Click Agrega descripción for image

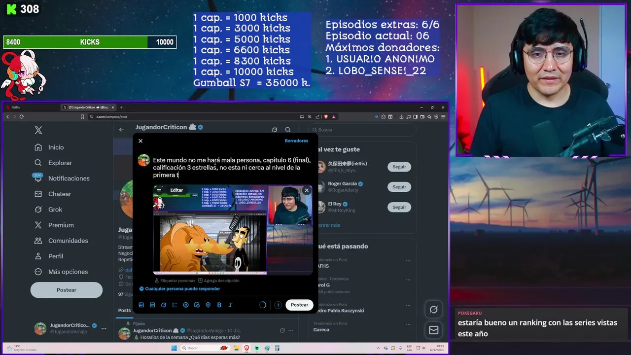(219, 281)
